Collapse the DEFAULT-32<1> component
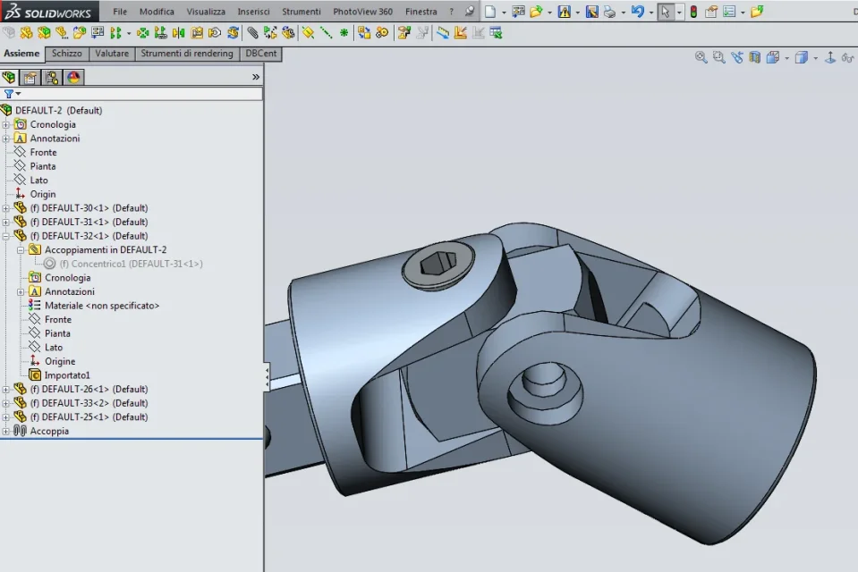Image resolution: width=858 pixels, height=572 pixels. click(x=6, y=236)
